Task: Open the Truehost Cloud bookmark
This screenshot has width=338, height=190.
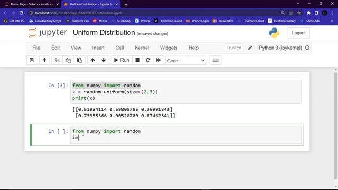Action: 251,21
